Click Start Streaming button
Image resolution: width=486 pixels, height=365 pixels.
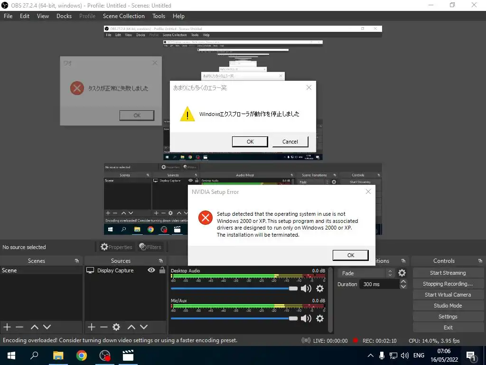(448, 273)
